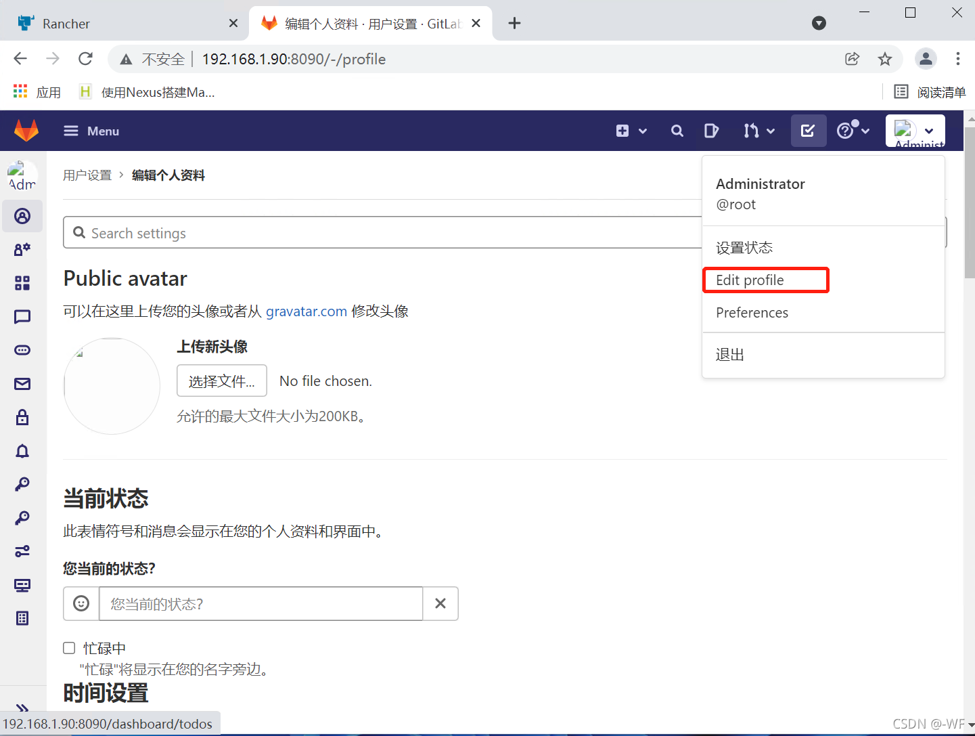Expand the Help question mark dropdown

point(853,131)
